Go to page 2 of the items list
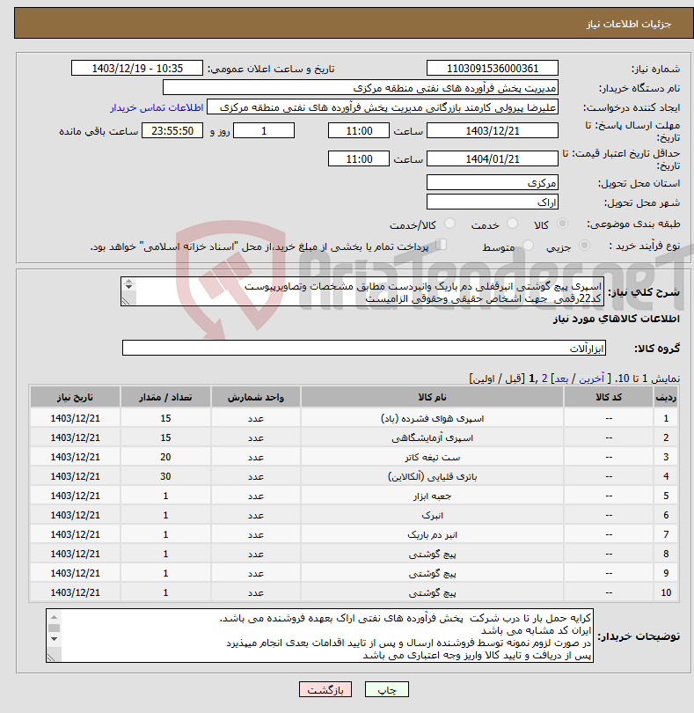 pyautogui.click(x=544, y=379)
